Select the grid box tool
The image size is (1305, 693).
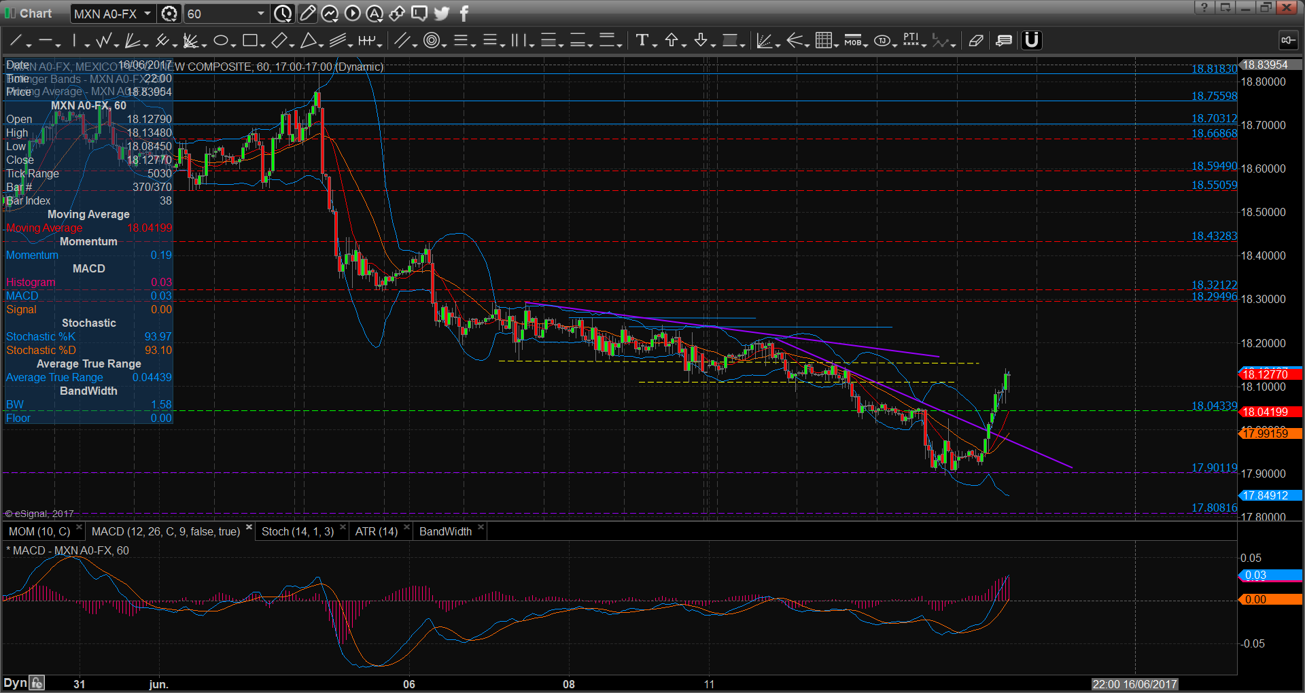coord(823,41)
